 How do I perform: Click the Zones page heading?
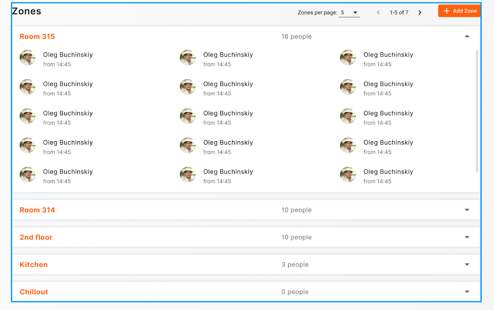27,11
